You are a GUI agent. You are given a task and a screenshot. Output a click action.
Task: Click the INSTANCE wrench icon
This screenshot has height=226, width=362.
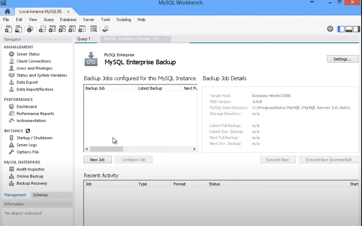(28, 131)
